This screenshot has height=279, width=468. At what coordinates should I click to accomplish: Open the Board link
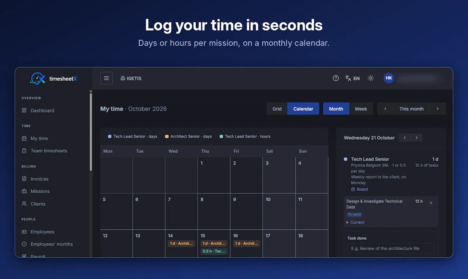coord(359,189)
